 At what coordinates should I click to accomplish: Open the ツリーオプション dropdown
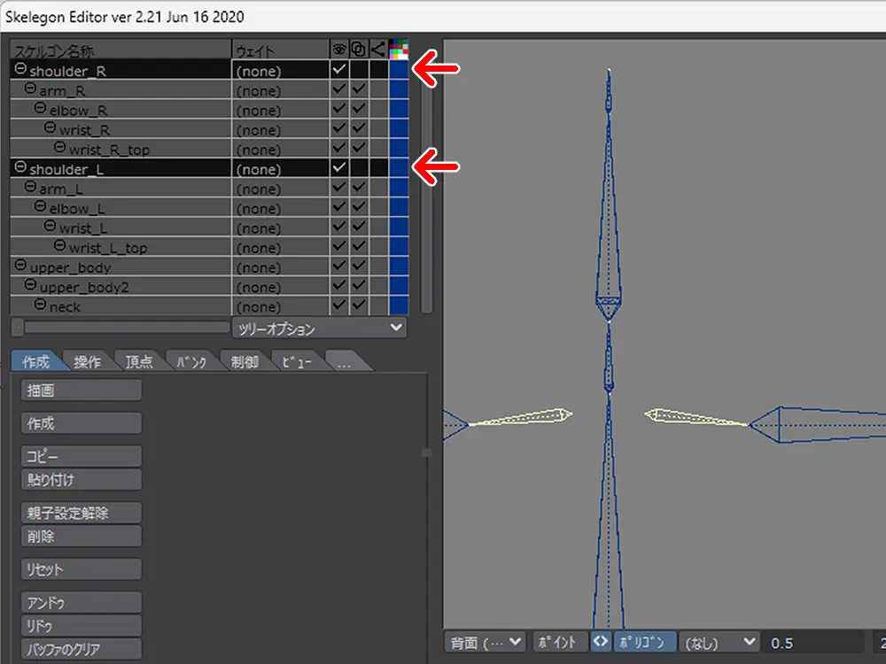tap(319, 328)
